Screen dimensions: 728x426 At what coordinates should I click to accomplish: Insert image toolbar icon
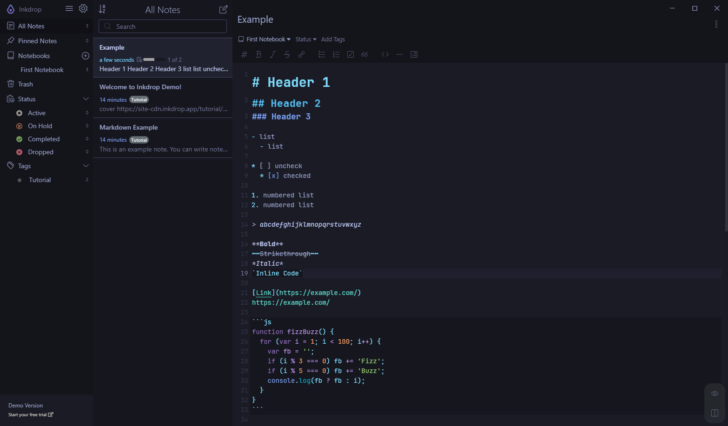point(414,54)
